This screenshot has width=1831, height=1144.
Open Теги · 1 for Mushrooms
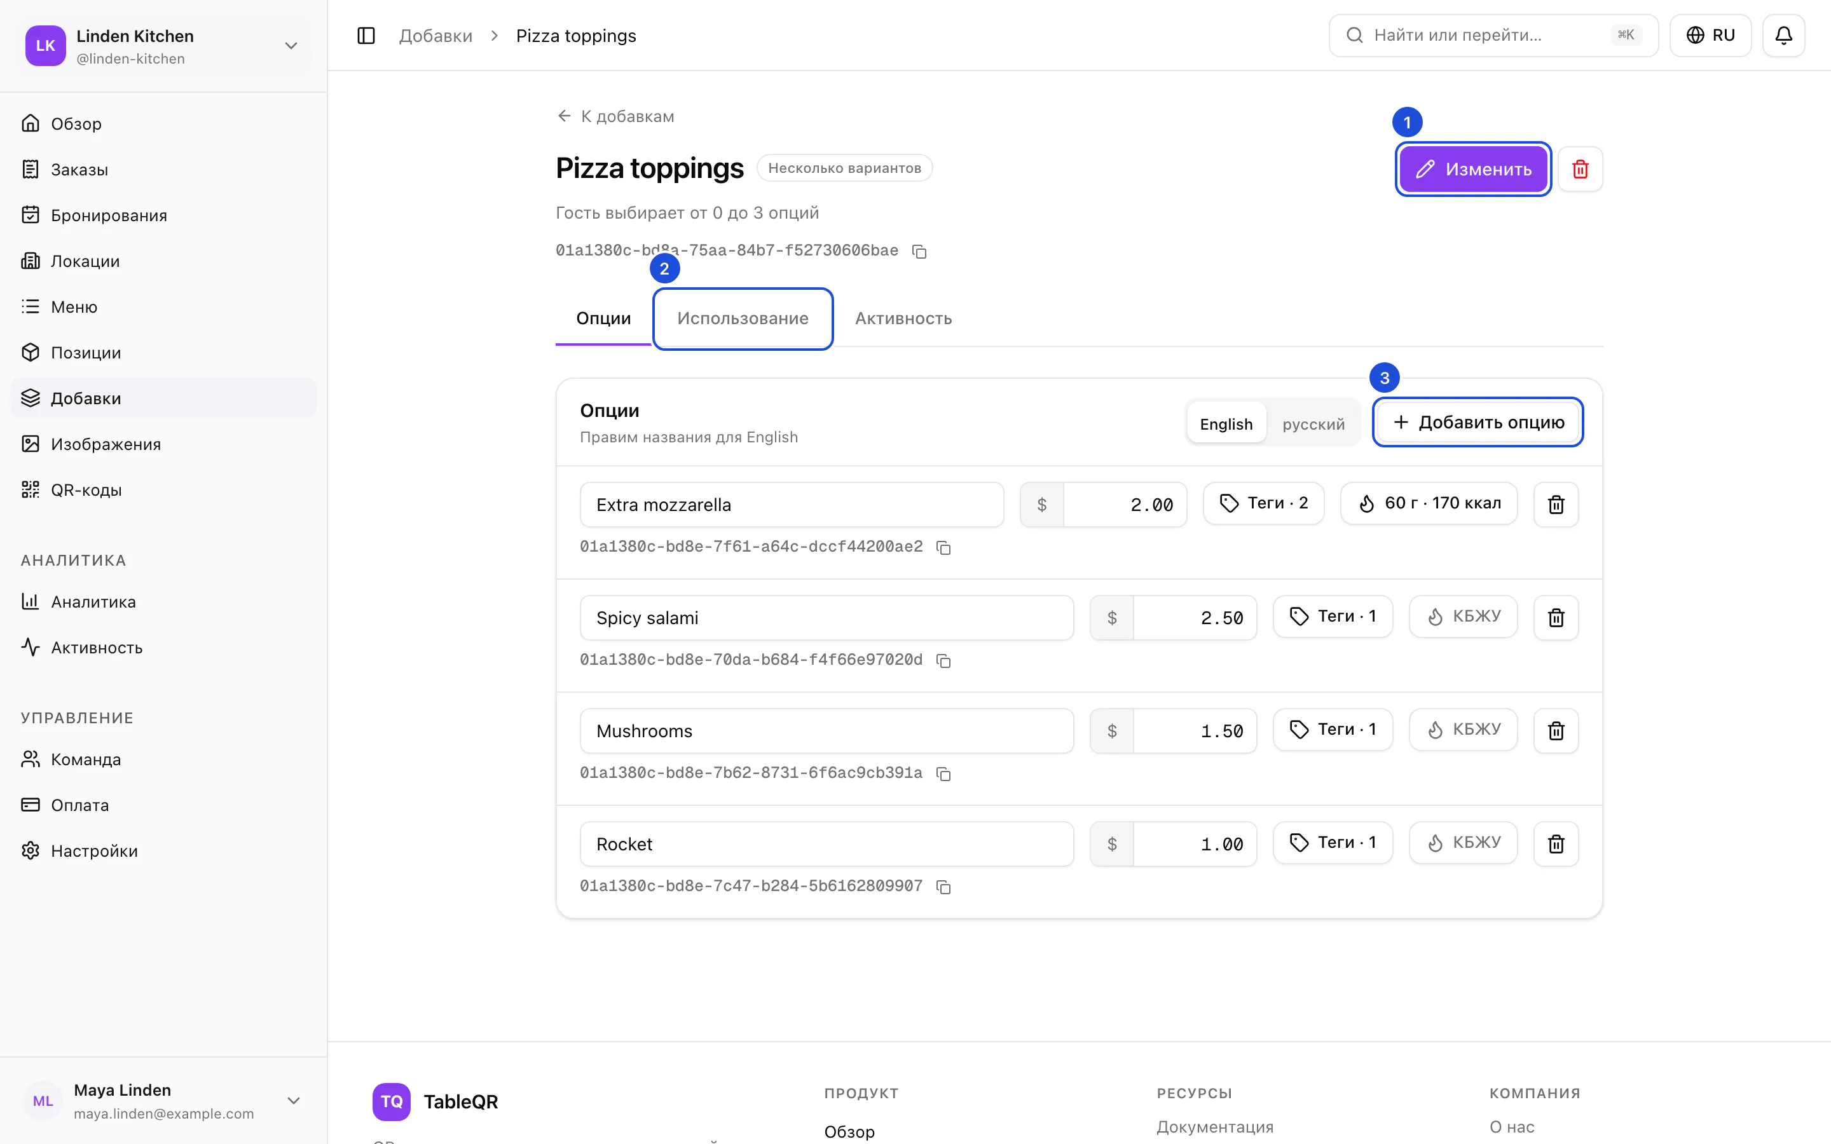point(1333,730)
